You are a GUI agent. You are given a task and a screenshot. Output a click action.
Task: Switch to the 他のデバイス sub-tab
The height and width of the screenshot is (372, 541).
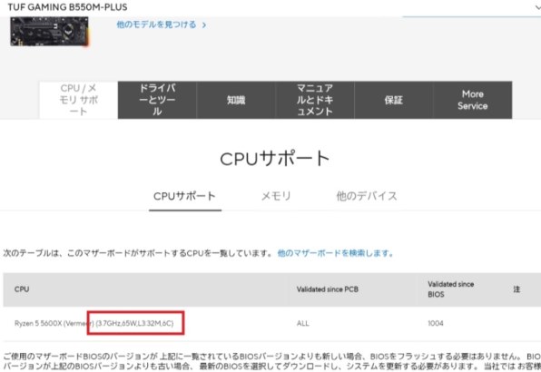click(367, 196)
